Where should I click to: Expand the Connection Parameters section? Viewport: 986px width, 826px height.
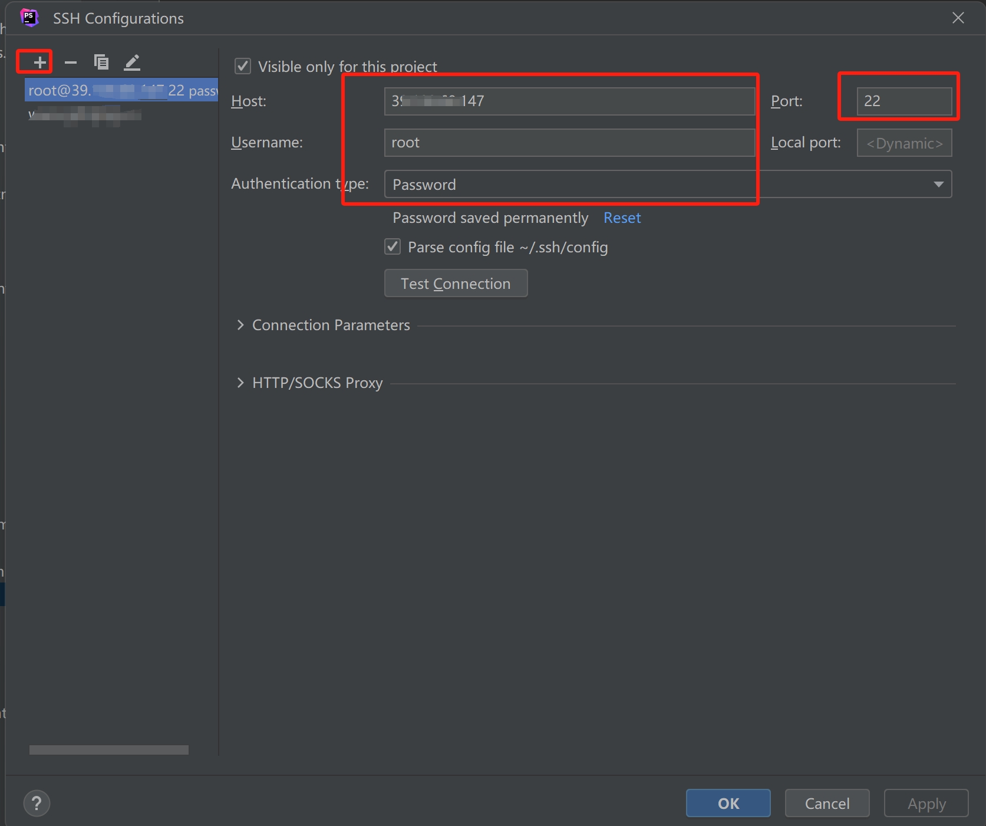240,325
